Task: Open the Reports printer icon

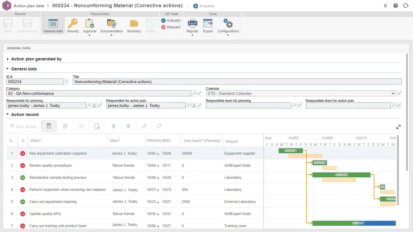Action: tap(192, 24)
